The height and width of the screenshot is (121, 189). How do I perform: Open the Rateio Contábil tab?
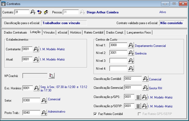(x=94, y=32)
